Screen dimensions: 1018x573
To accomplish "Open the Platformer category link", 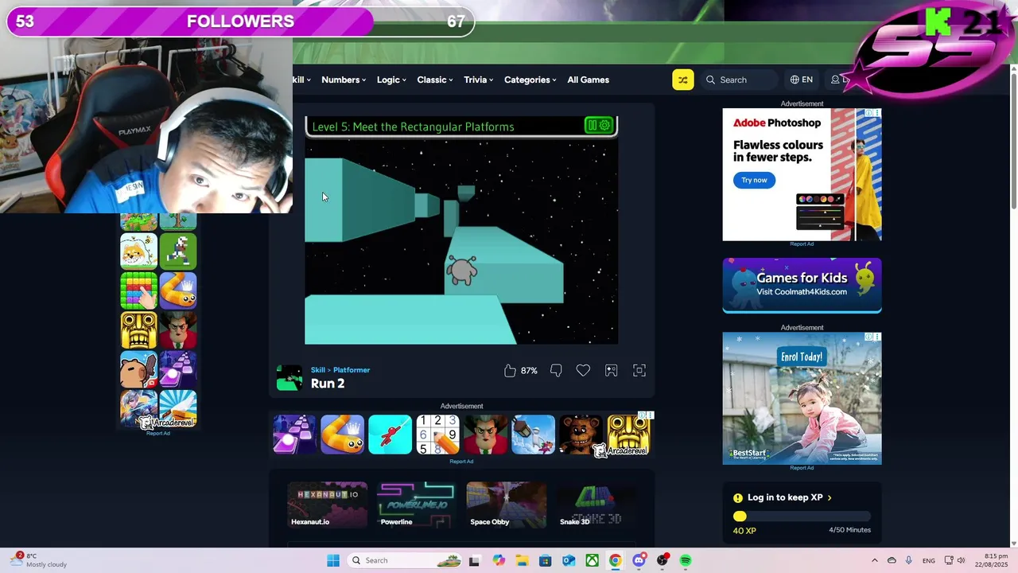I will (352, 370).
